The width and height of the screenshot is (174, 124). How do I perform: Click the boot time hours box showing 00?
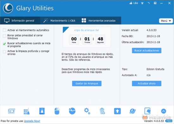(x=74, y=40)
